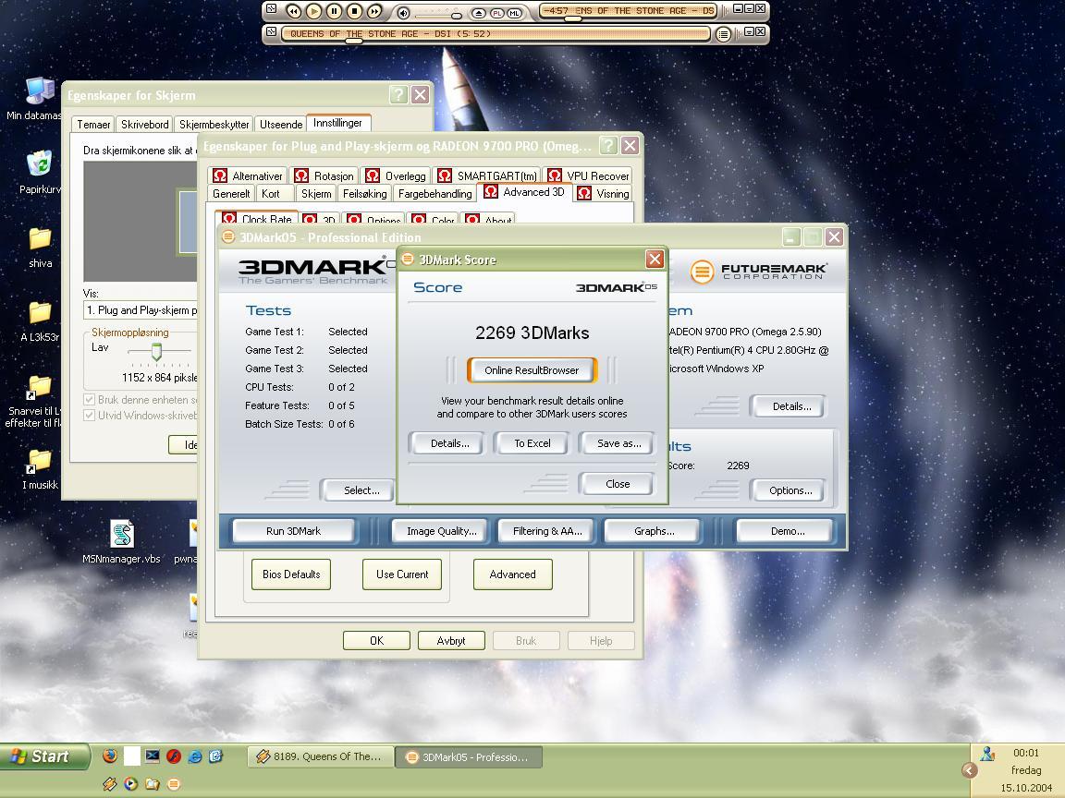This screenshot has height=798, width=1065.
Task: Pause the song in Winamp
Action: [334, 11]
